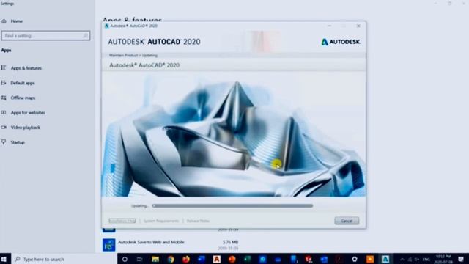Open Task View in taskbar
469x264 pixels.
pyautogui.click(x=139, y=259)
